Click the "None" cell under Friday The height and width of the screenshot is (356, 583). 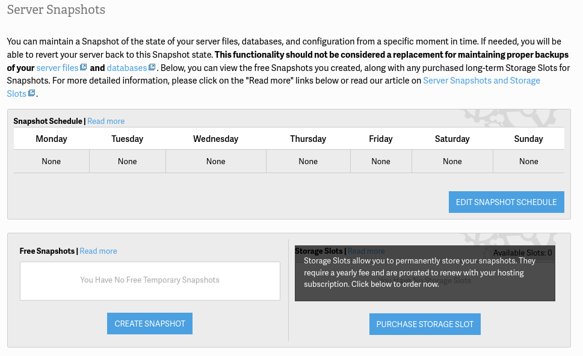(x=380, y=161)
